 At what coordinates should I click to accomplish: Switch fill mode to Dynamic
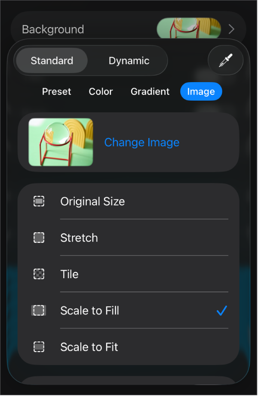[129, 61]
